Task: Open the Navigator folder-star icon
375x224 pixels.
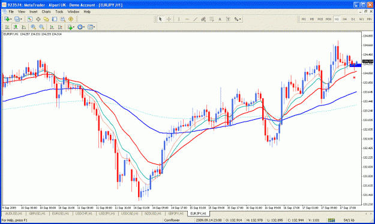Action: (46, 19)
